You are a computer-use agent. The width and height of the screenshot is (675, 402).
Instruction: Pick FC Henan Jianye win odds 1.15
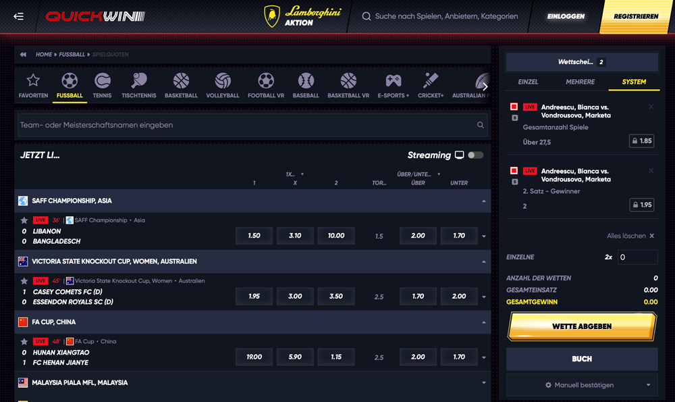335,357
